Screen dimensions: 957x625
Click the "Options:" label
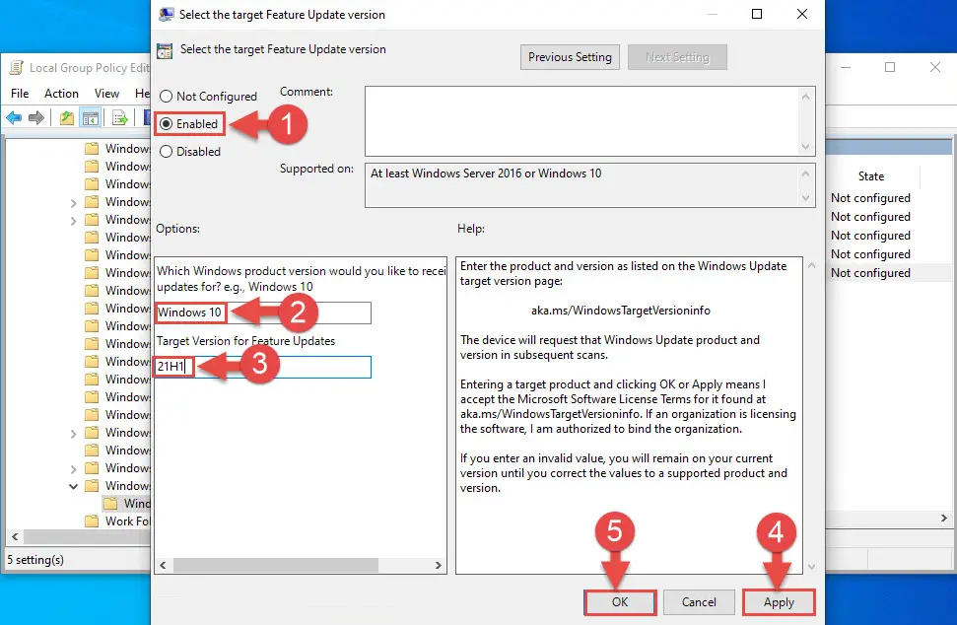coord(177,229)
